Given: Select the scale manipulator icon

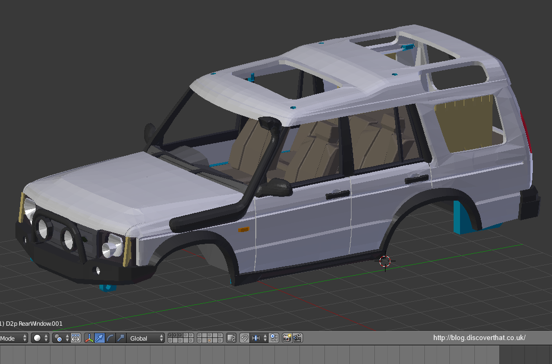Looking at the screenshot, I should [x=120, y=338].
